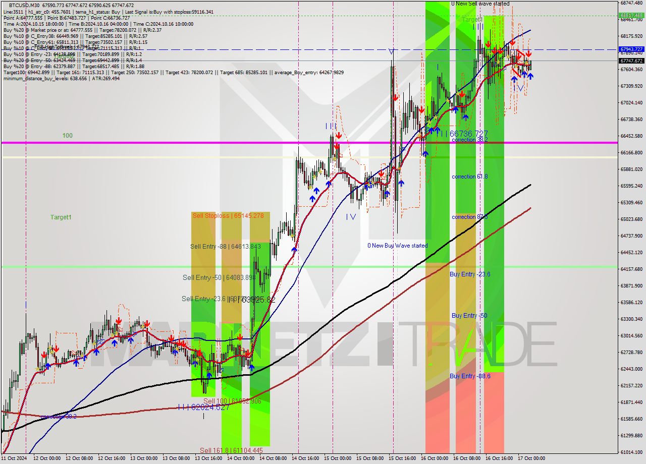This screenshot has height=464, width=646.
Task: Click the 68747.480 price axis value
Action: pyautogui.click(x=631, y=3)
